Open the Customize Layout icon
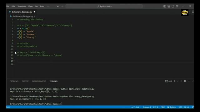This screenshot has width=200, height=112. [177, 6]
